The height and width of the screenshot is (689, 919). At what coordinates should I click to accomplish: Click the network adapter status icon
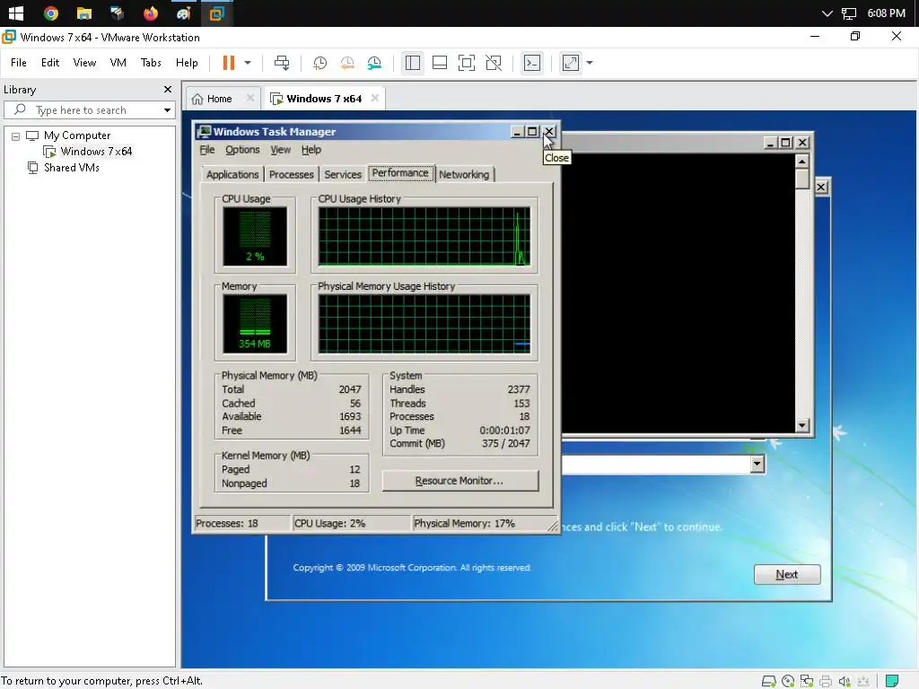click(x=807, y=681)
